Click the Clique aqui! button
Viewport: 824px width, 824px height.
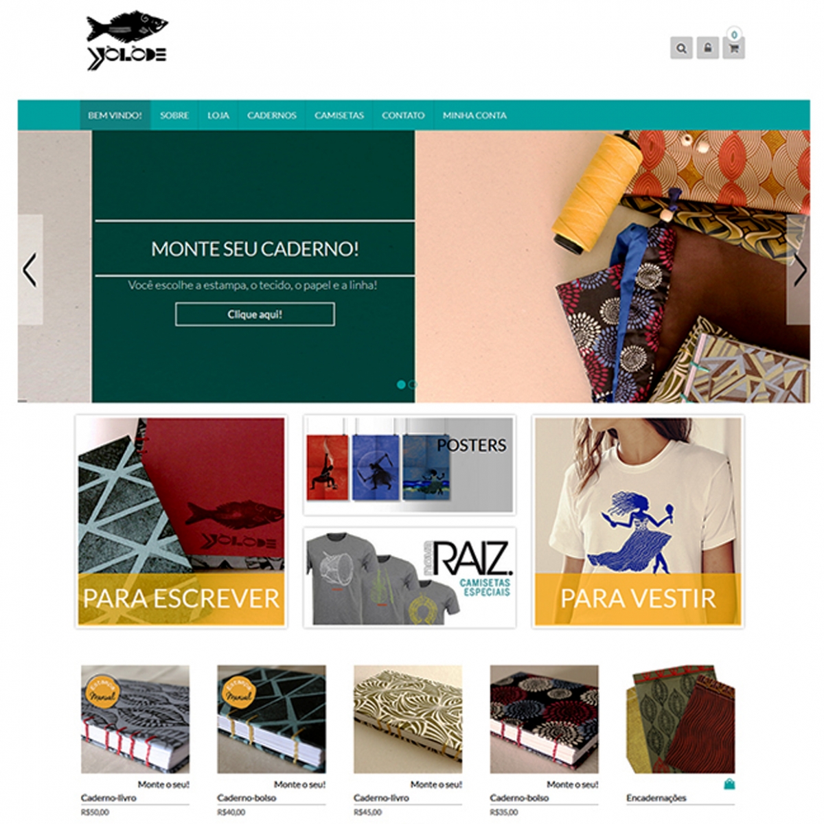point(255,314)
